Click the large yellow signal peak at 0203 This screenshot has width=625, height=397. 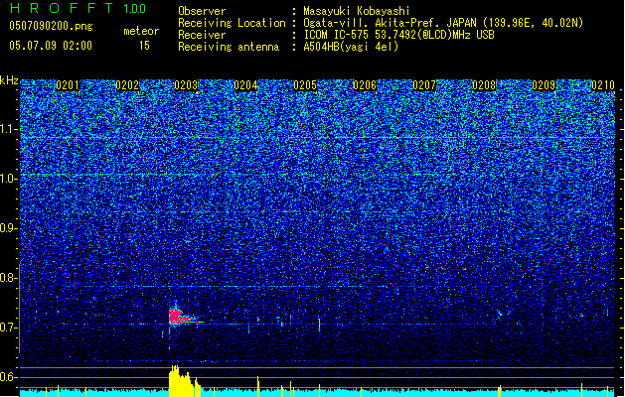coord(184,381)
